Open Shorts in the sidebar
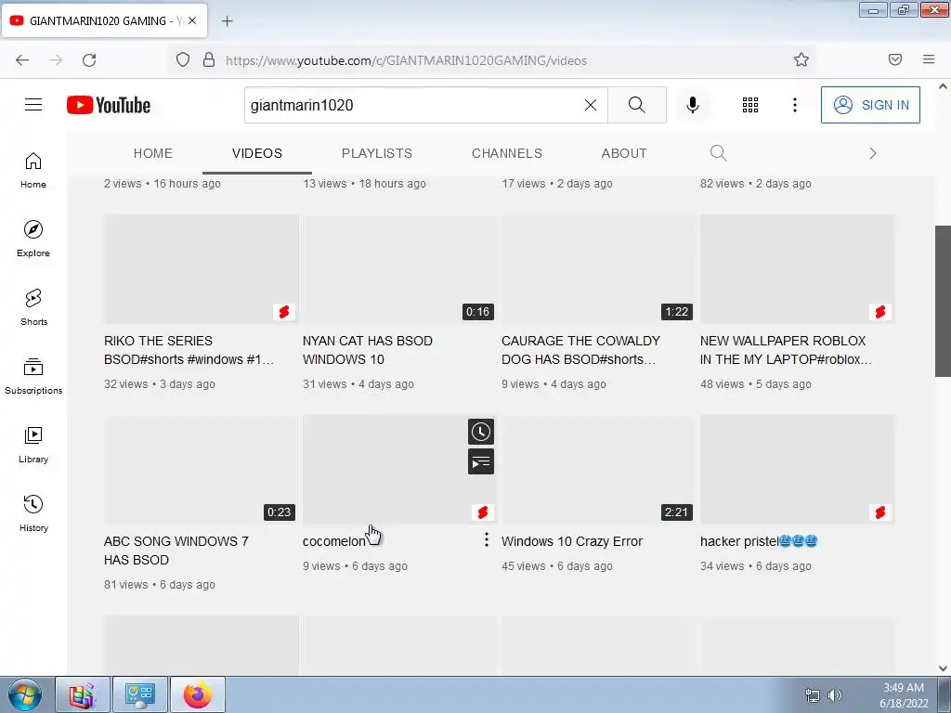The image size is (951, 713). [x=33, y=307]
